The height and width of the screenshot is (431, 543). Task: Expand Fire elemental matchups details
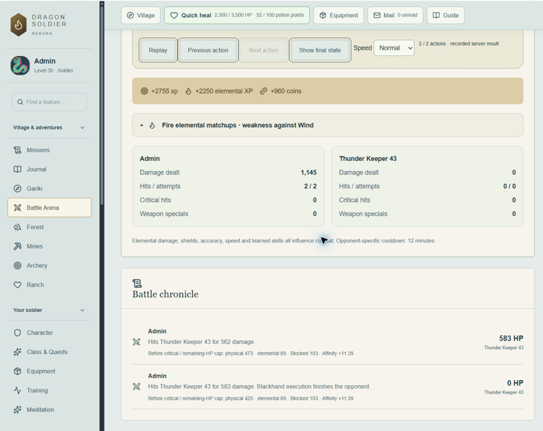pyautogui.click(x=328, y=125)
